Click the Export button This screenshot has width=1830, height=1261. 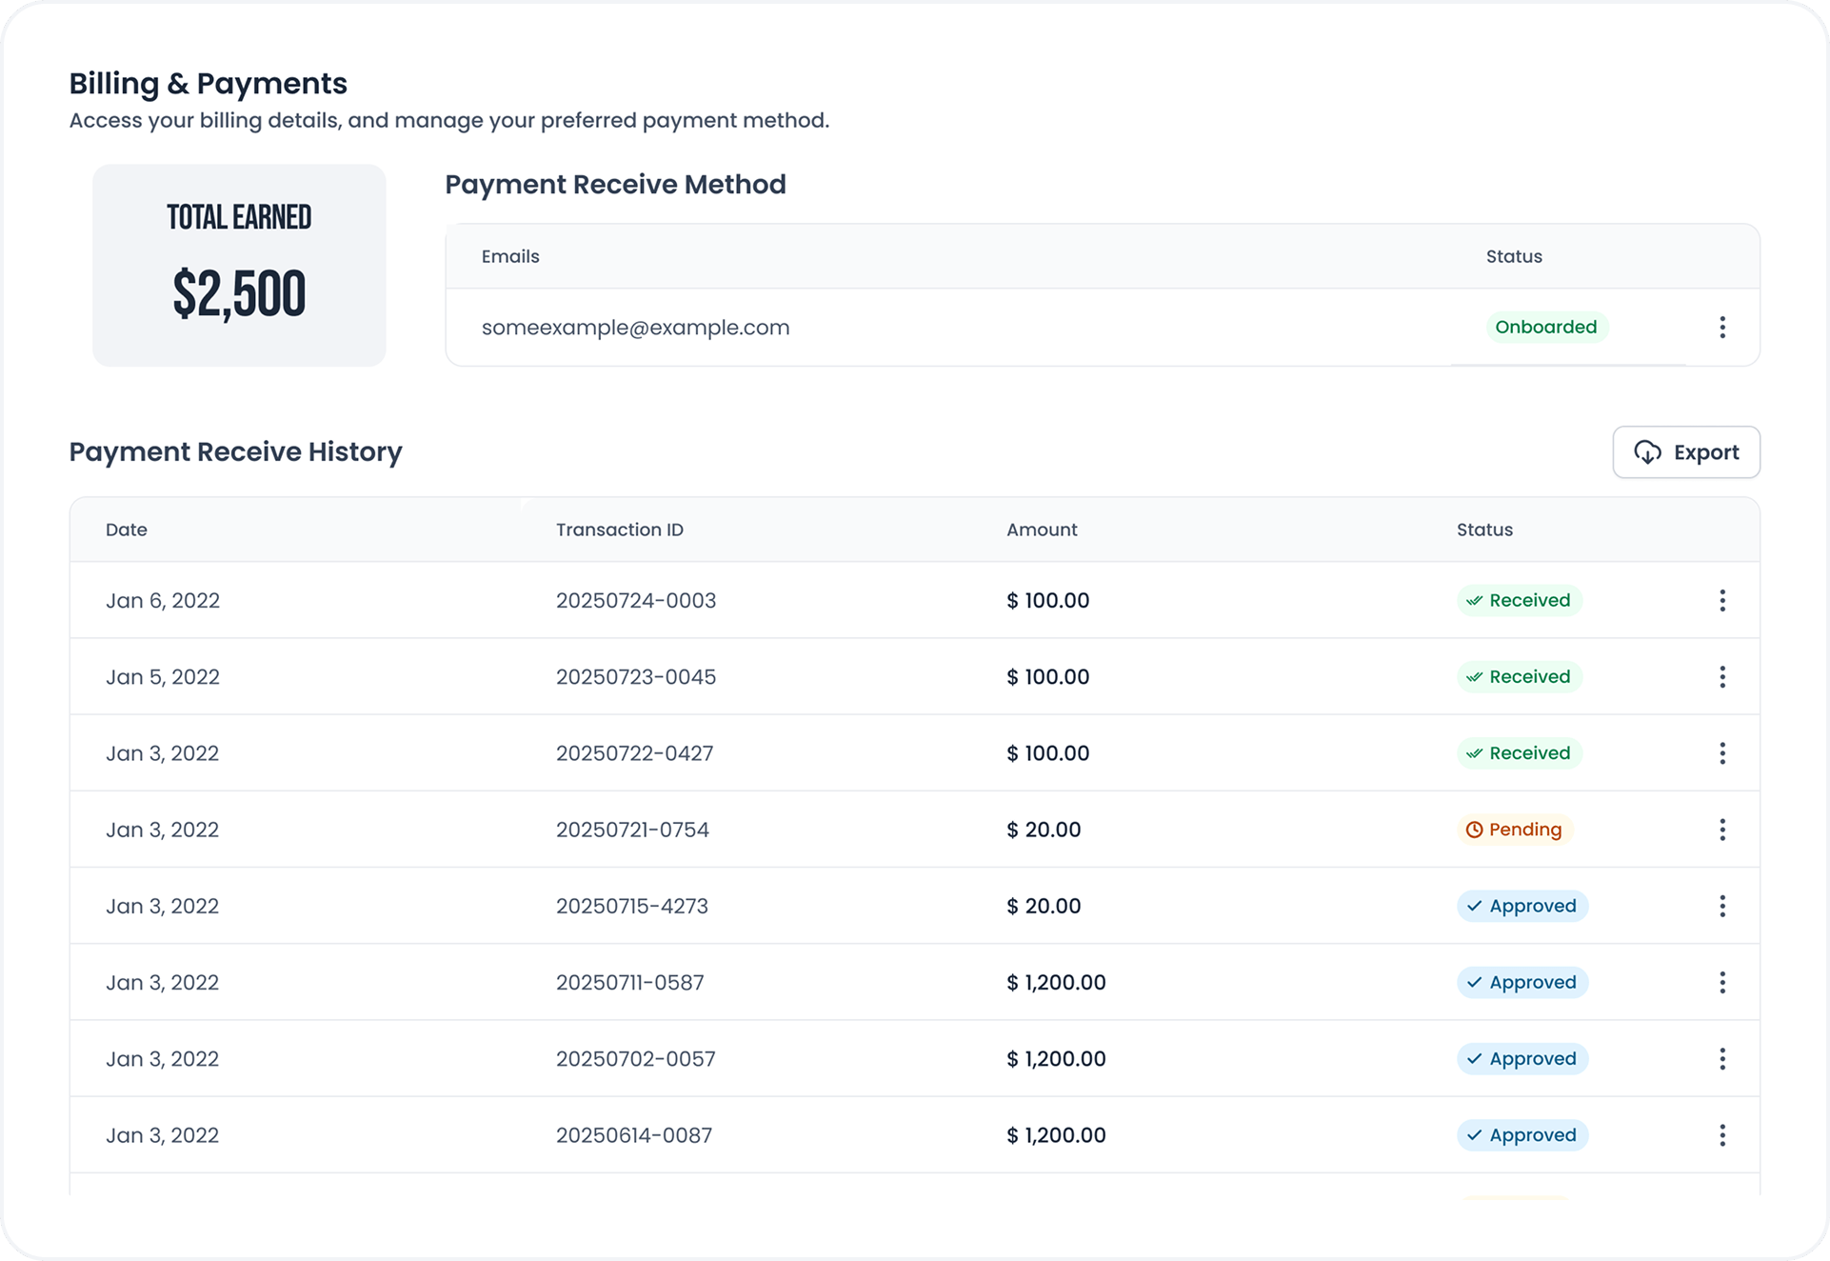(x=1685, y=452)
